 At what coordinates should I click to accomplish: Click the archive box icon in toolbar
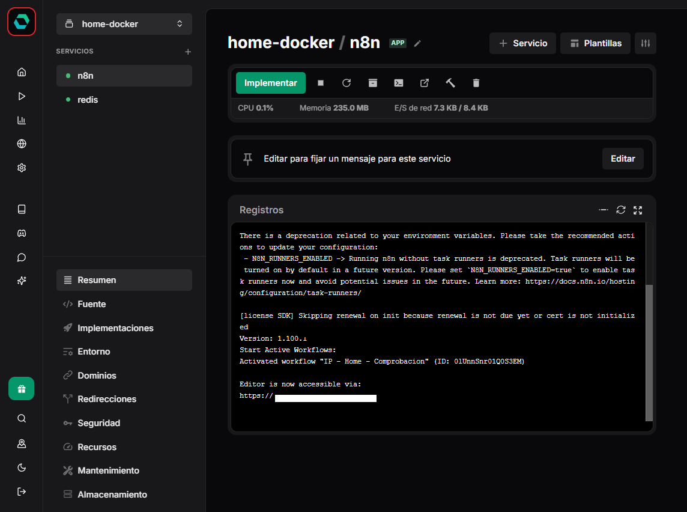pos(373,83)
